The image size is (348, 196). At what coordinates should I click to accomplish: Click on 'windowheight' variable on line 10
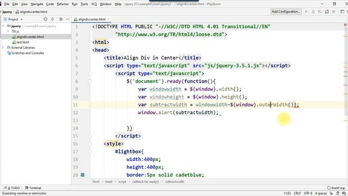tap(167, 97)
